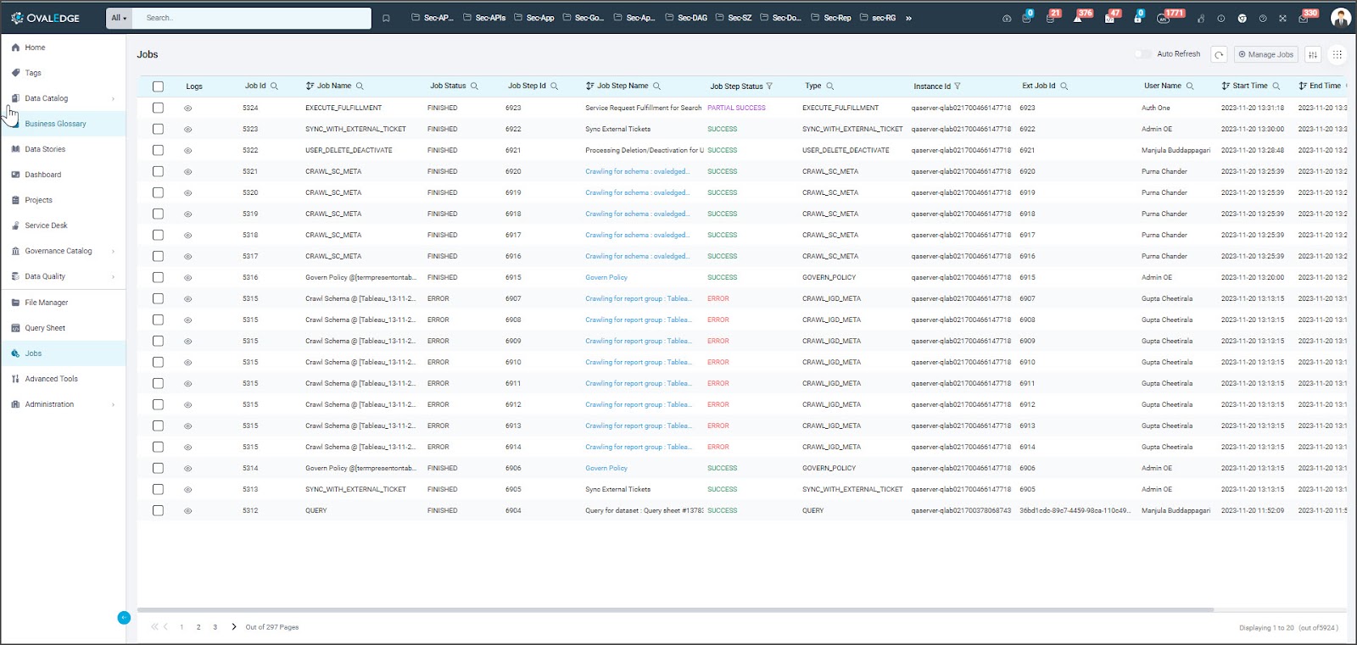
Task: Open the user profile avatar
Action: pyautogui.click(x=1341, y=17)
